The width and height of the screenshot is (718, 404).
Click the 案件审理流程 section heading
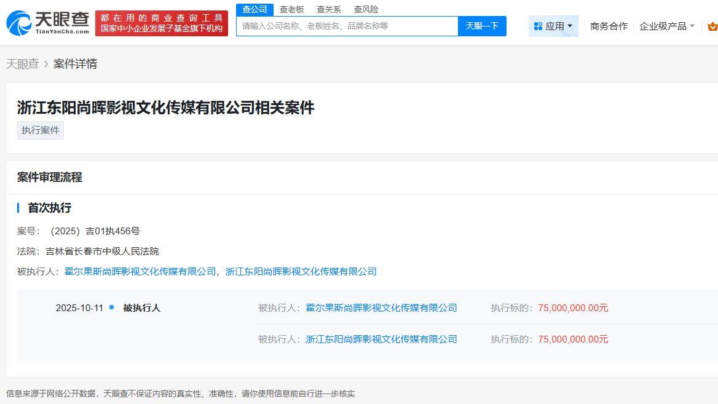[49, 177]
